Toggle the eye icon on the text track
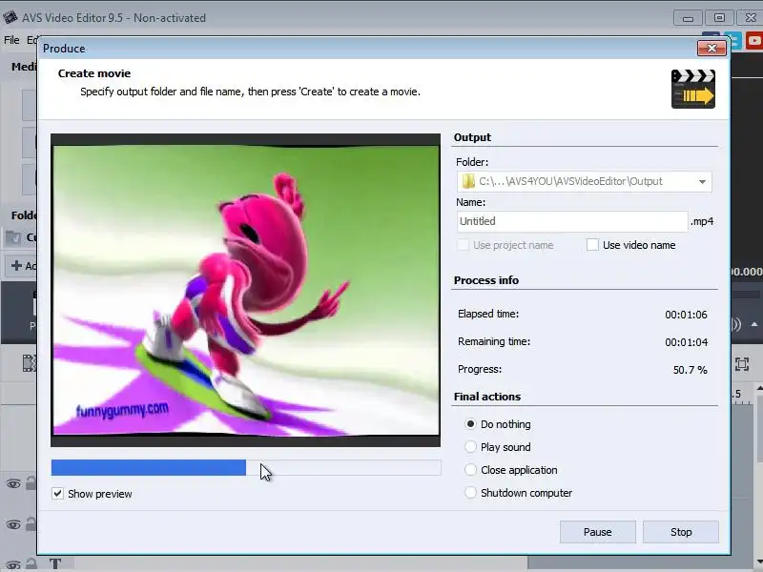Viewport: 763px width, 572px height. 13,565
